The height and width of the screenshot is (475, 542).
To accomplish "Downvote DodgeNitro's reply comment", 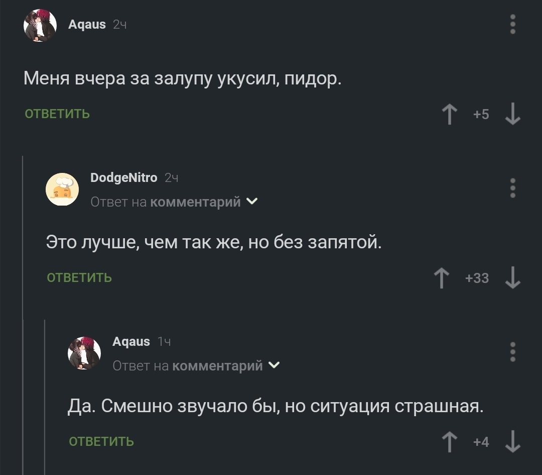I will (512, 277).
